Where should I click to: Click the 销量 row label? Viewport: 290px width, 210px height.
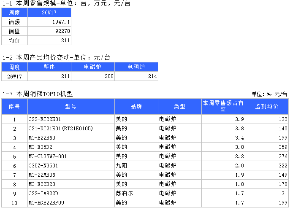[x=14, y=31]
